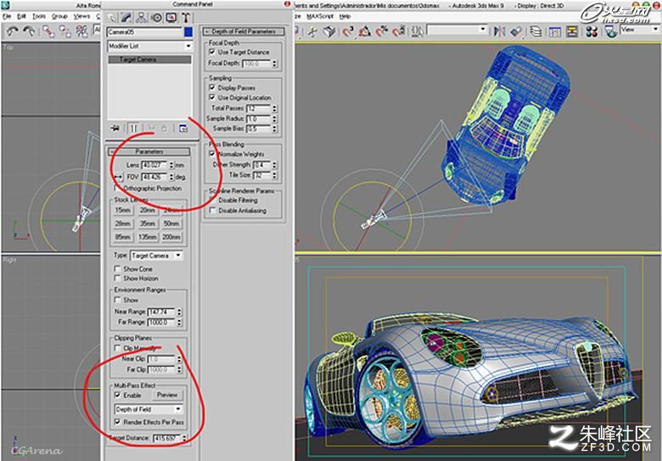Click the Camera05 name field
This screenshot has width=662, height=461.
click(x=145, y=31)
